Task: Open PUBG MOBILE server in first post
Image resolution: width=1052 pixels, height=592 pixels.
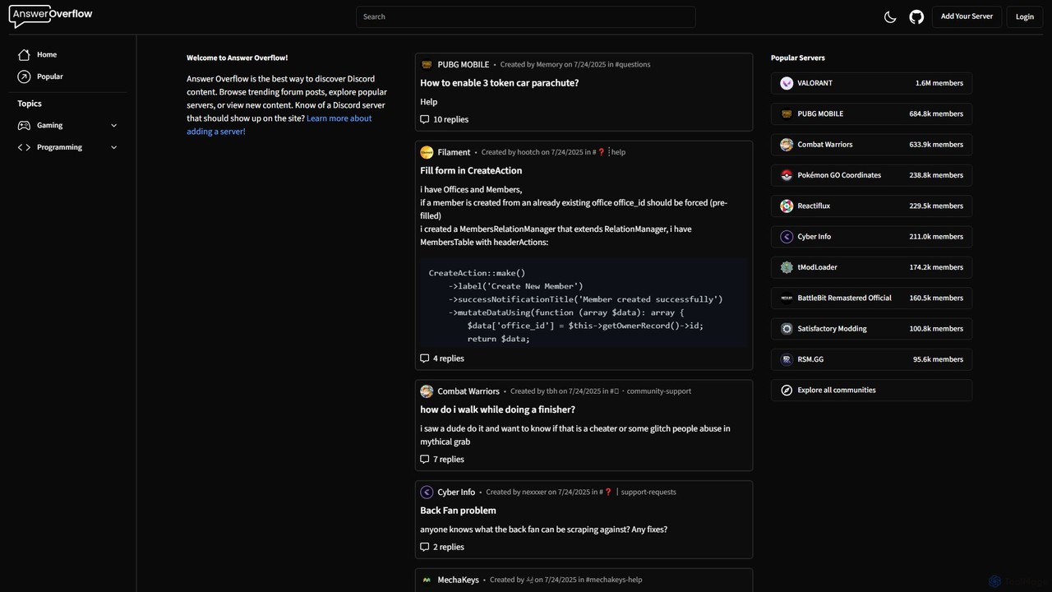Action: click(463, 64)
